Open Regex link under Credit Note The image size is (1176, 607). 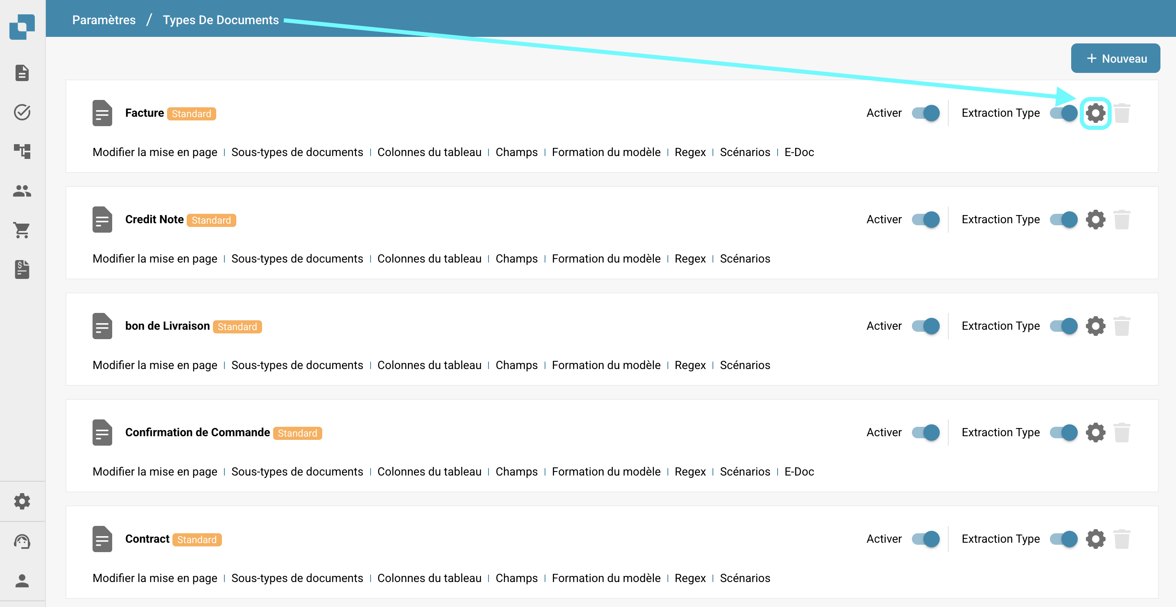[x=690, y=258]
